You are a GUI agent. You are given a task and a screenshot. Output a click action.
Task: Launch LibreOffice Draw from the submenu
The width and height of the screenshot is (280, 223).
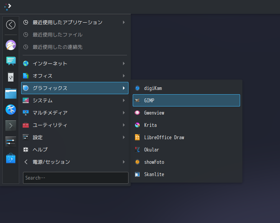186,137
